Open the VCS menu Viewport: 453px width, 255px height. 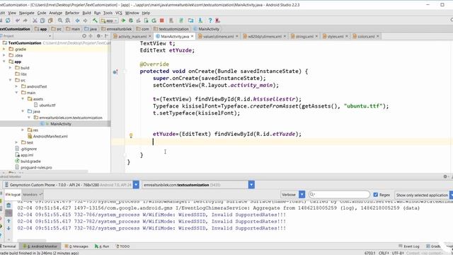pos(119,13)
